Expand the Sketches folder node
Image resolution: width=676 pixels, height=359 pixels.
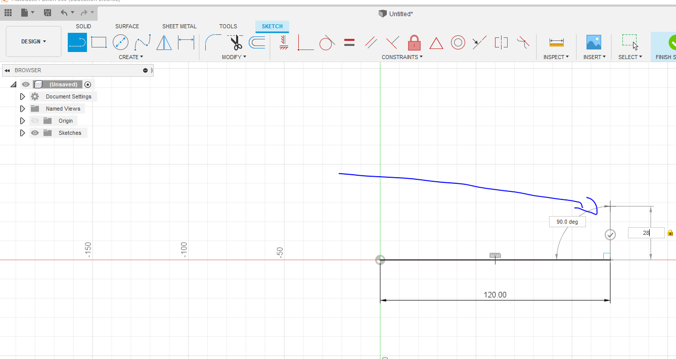tap(22, 133)
